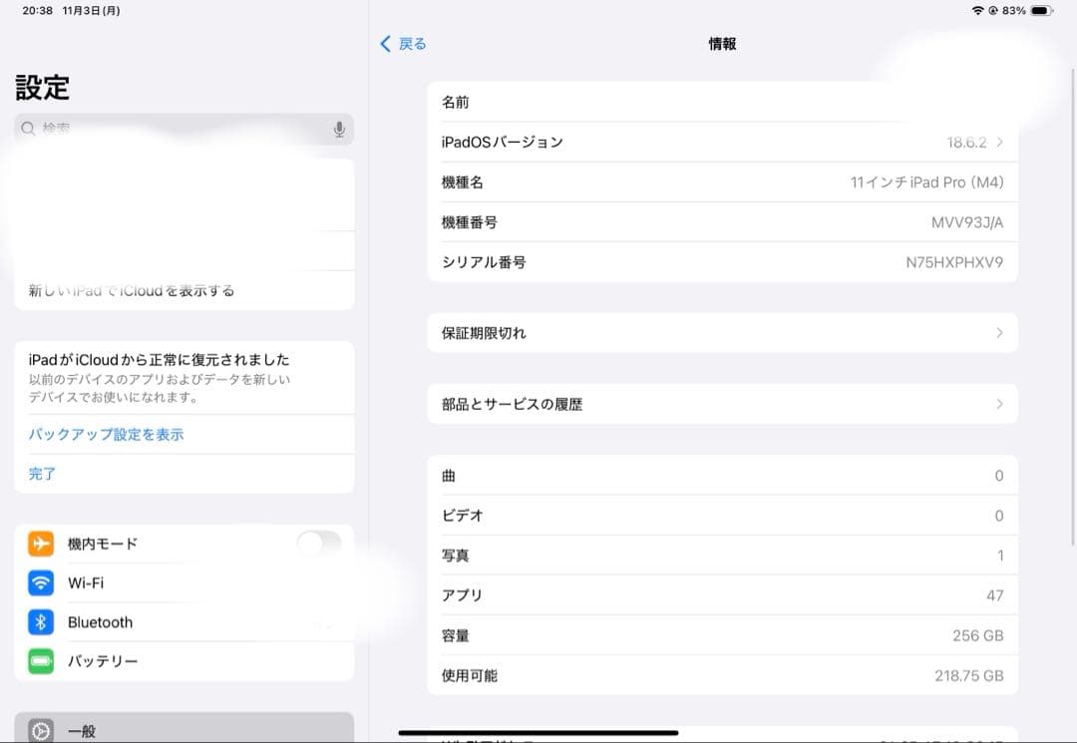Open バックアップ設定を表示 link

point(105,434)
